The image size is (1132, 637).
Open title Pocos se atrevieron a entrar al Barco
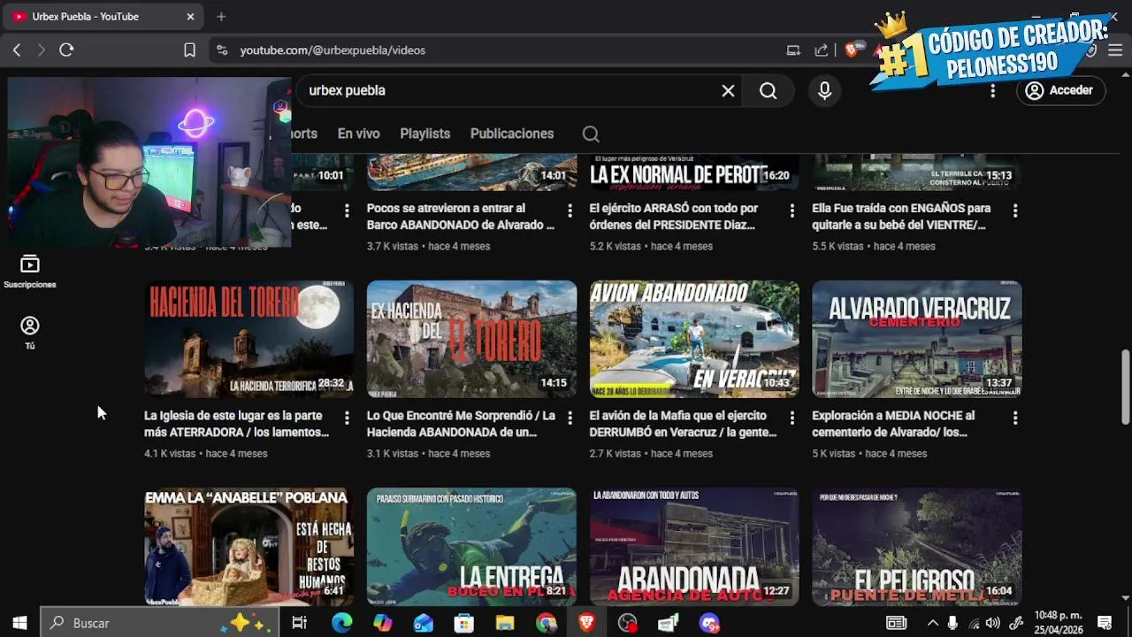461,217
